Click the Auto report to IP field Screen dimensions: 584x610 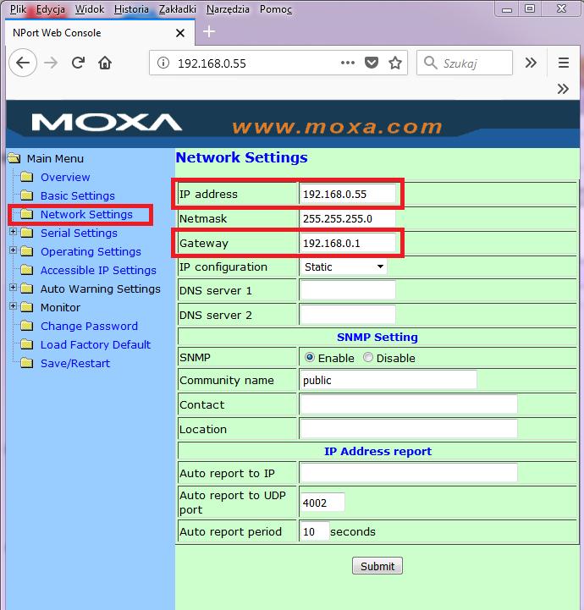pos(409,473)
